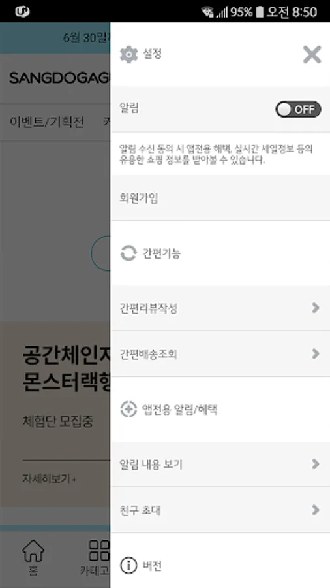This screenshot has width=330, height=588.
Task: Tap the settings gear icon
Action: click(128, 55)
